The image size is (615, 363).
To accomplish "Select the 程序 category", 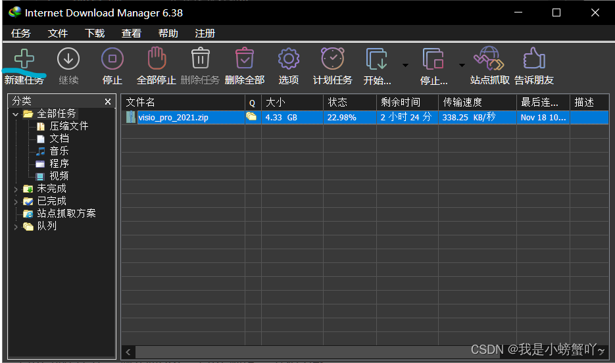I will pos(59,164).
